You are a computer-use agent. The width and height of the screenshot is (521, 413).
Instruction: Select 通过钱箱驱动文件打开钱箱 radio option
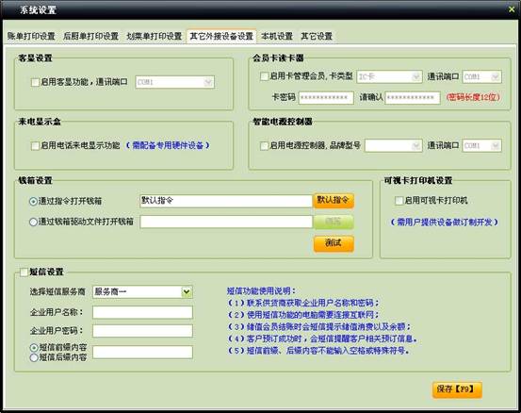pos(33,222)
